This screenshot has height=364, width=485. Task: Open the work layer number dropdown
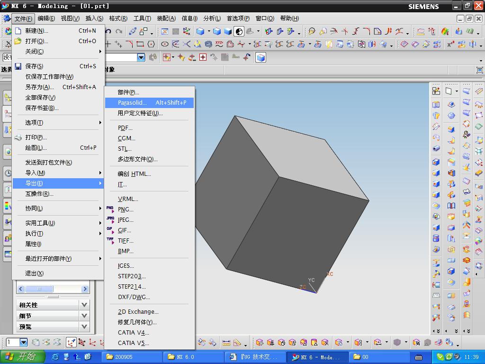(23, 342)
